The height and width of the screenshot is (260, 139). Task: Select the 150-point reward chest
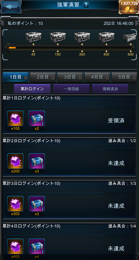[58, 37]
